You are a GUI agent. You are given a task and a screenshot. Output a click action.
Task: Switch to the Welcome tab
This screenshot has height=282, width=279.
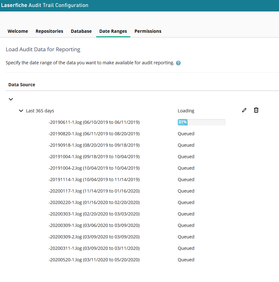coord(18,31)
